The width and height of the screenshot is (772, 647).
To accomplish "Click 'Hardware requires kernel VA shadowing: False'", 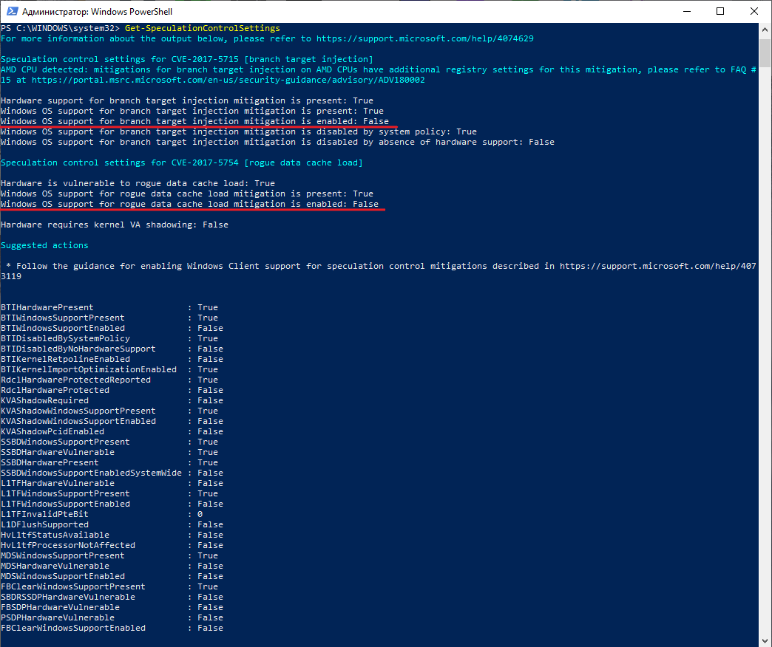I will 115,225.
